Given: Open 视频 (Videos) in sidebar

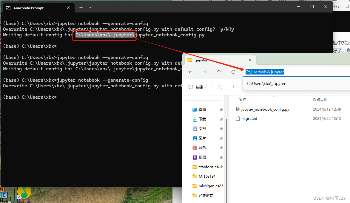Looking at the screenshot, I should pyautogui.click(x=199, y=157).
